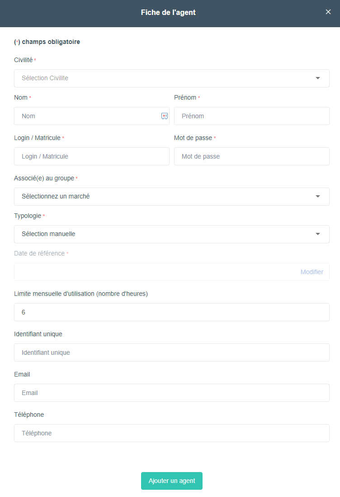Viewport: 340px width, 497px height.
Task: Open the Typologie dropdown arrow
Action: (x=318, y=234)
